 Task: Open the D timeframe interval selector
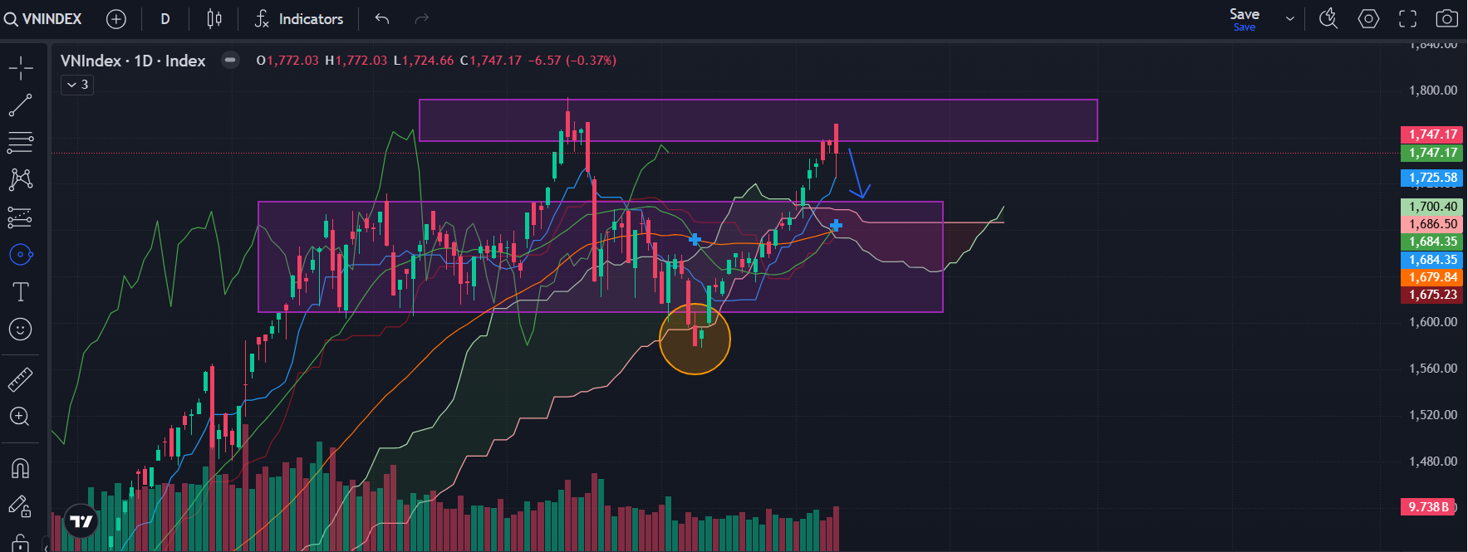click(x=165, y=18)
